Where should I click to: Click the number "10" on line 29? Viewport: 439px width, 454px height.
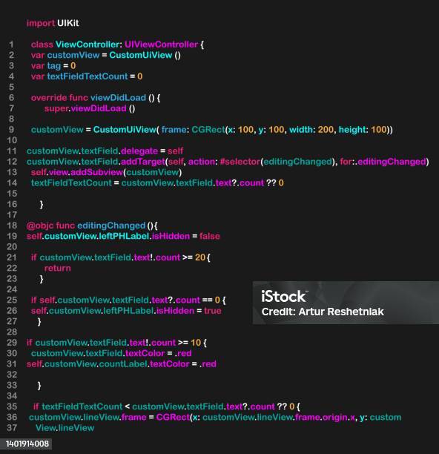tap(196, 343)
